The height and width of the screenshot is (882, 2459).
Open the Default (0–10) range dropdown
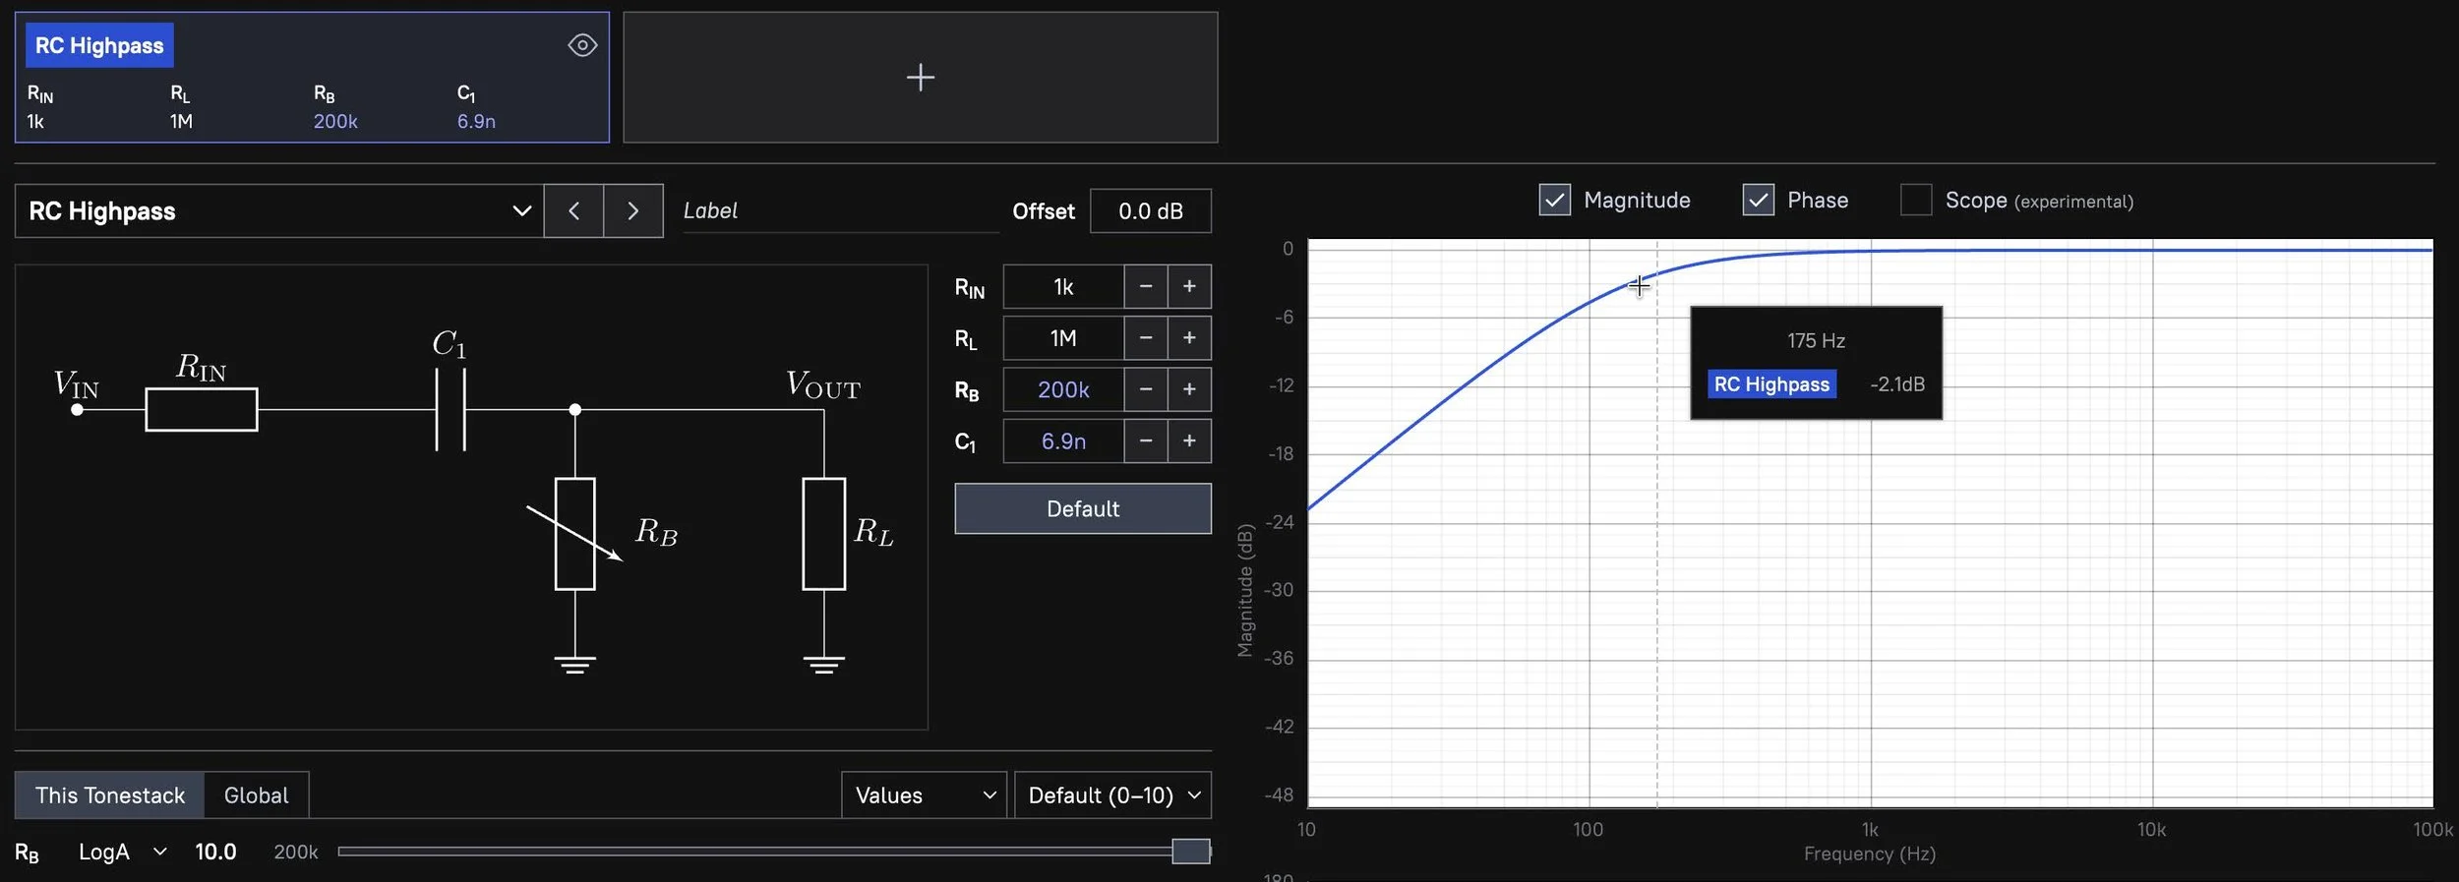[x=1112, y=794]
